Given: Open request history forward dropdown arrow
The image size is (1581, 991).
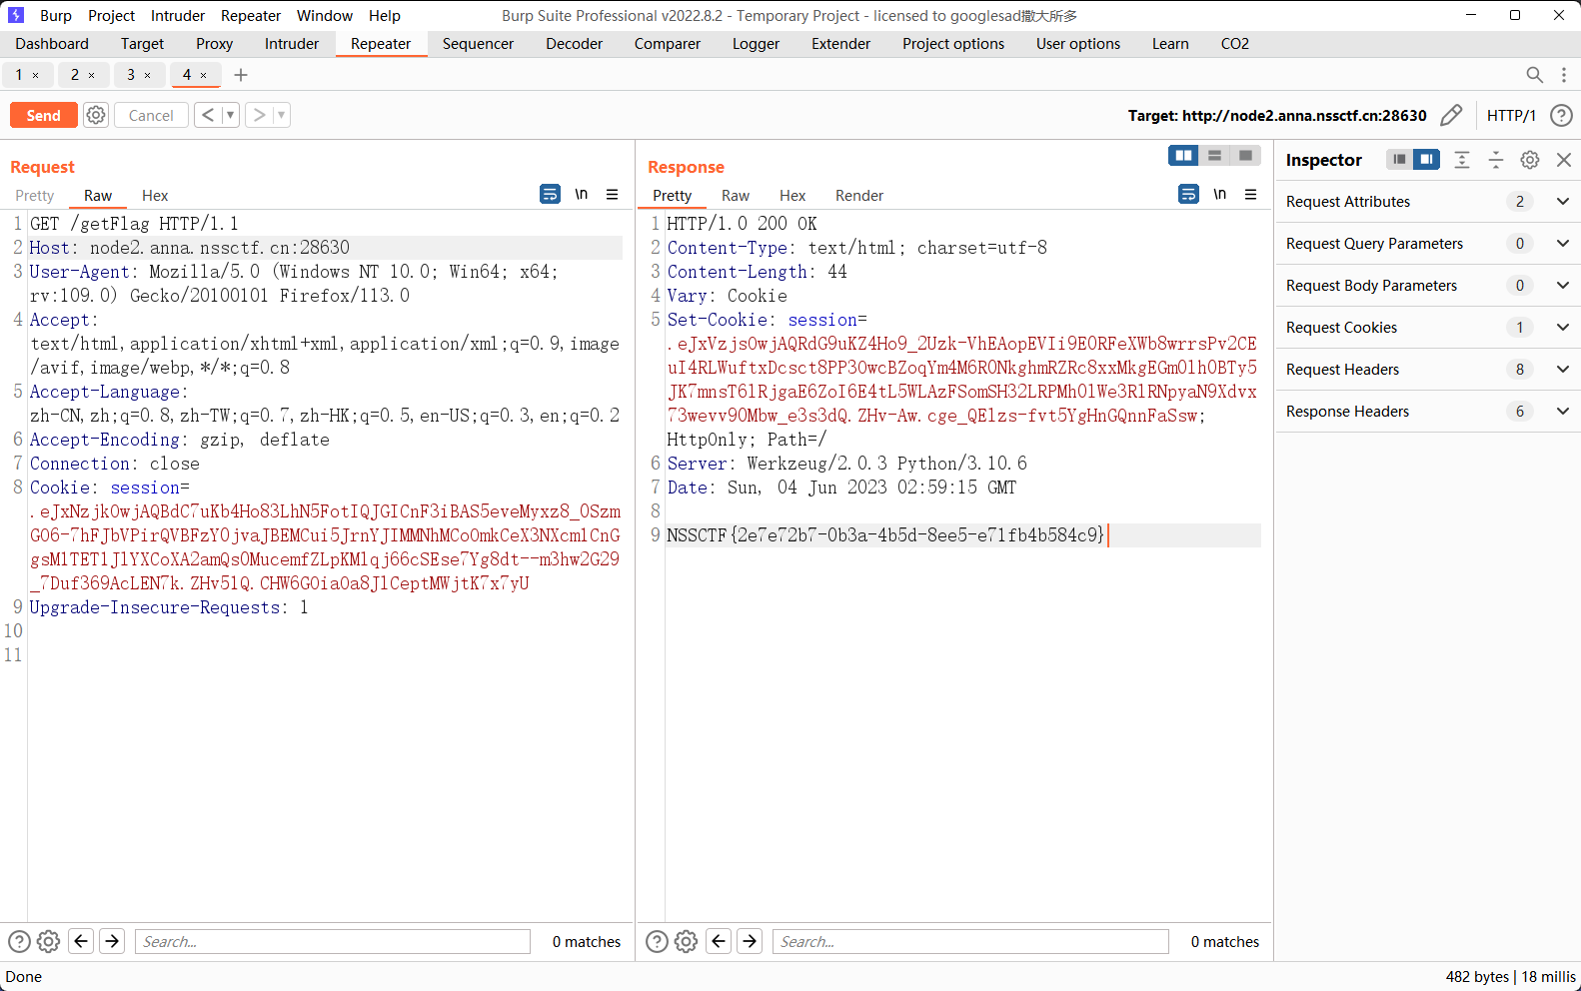Looking at the screenshot, I should click(x=282, y=115).
